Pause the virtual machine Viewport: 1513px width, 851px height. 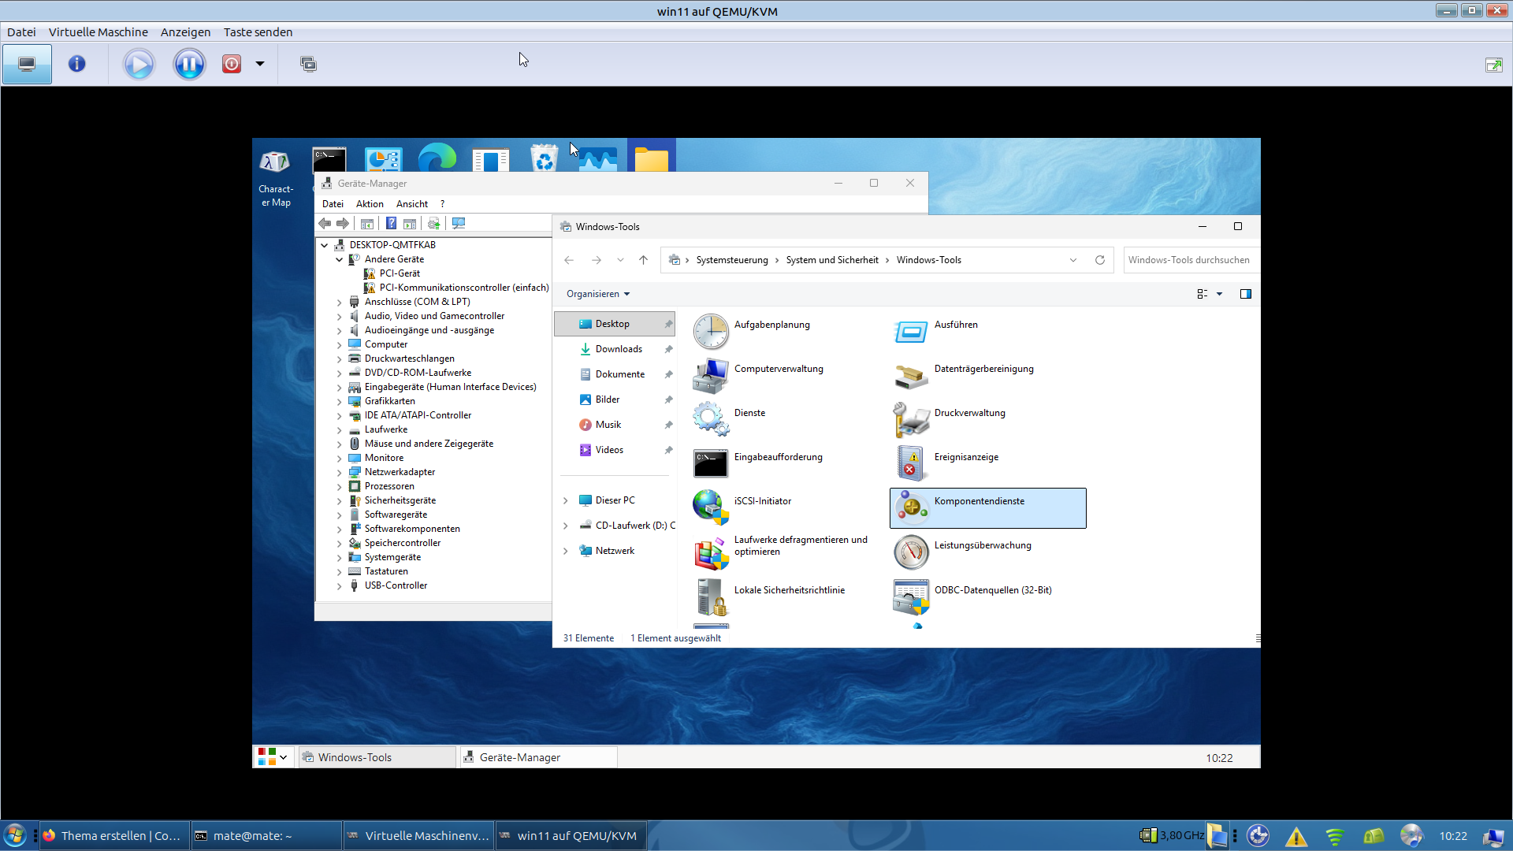click(189, 64)
